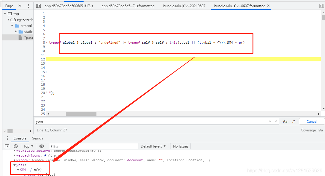The width and height of the screenshot is (325, 176).
Task: Click vertical scrollbar down arrow
Action: [x=323, y=109]
